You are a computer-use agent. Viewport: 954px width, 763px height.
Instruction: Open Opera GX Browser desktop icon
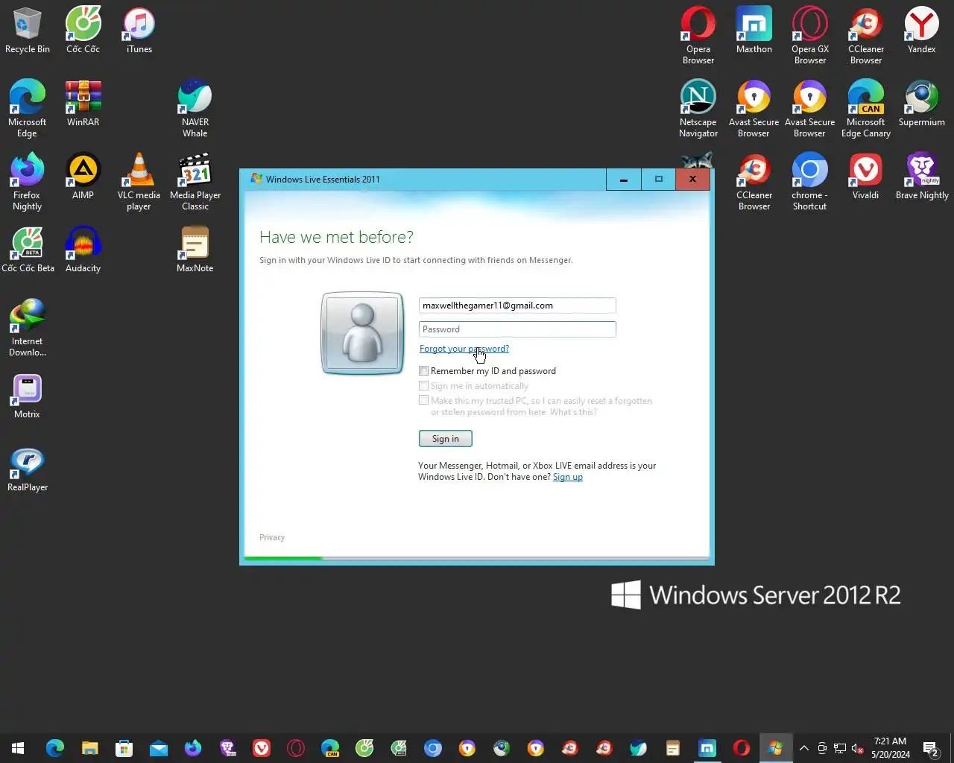(810, 36)
